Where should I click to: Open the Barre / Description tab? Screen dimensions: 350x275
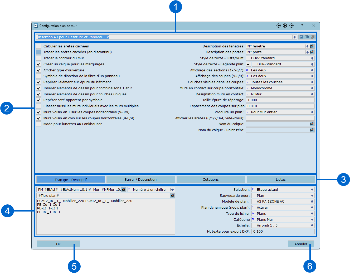(x=140, y=180)
